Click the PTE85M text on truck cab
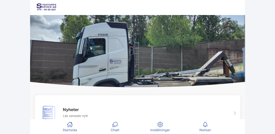This screenshot has height=134, width=275. tap(103, 35)
